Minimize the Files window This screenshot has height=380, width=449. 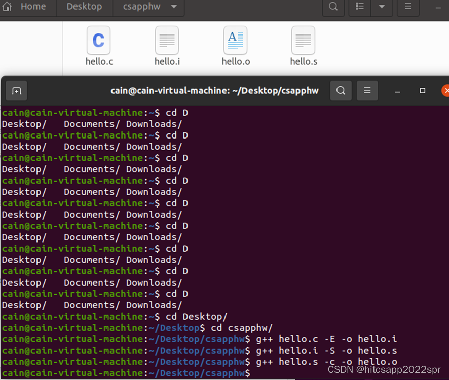(x=438, y=8)
